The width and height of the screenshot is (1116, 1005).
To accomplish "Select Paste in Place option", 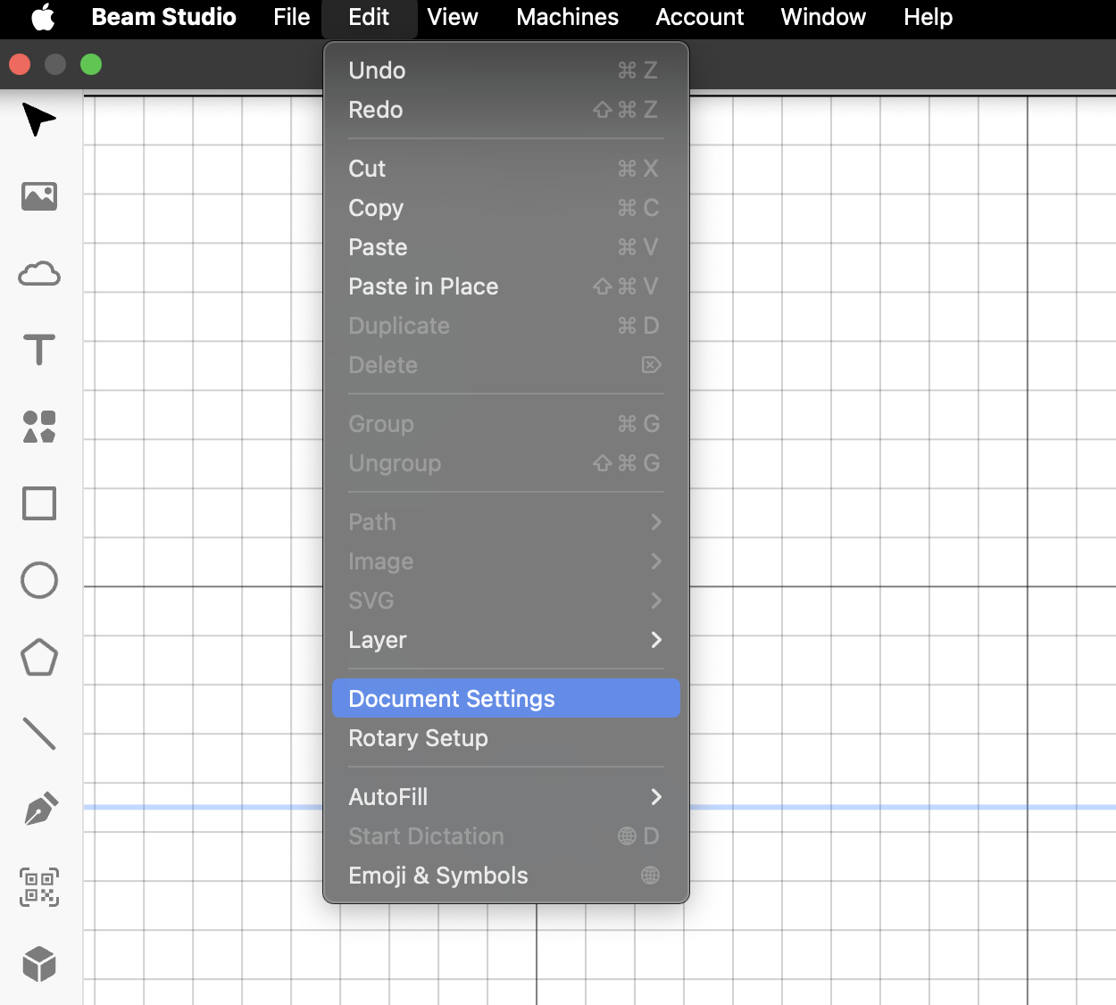I will (x=505, y=287).
